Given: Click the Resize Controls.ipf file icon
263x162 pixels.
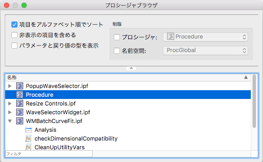Looking at the screenshot, I should 20,103.
